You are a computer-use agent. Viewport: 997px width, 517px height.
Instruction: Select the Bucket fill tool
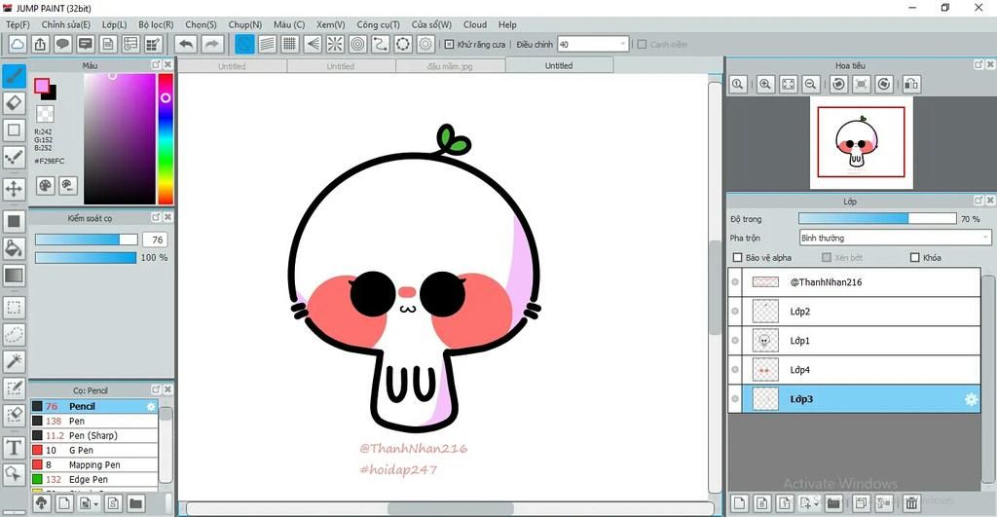point(14,248)
